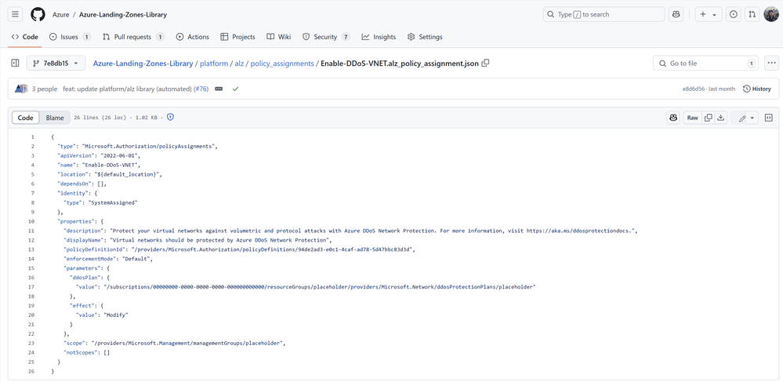Open the file History button
This screenshot has height=382, width=783.
[x=756, y=89]
